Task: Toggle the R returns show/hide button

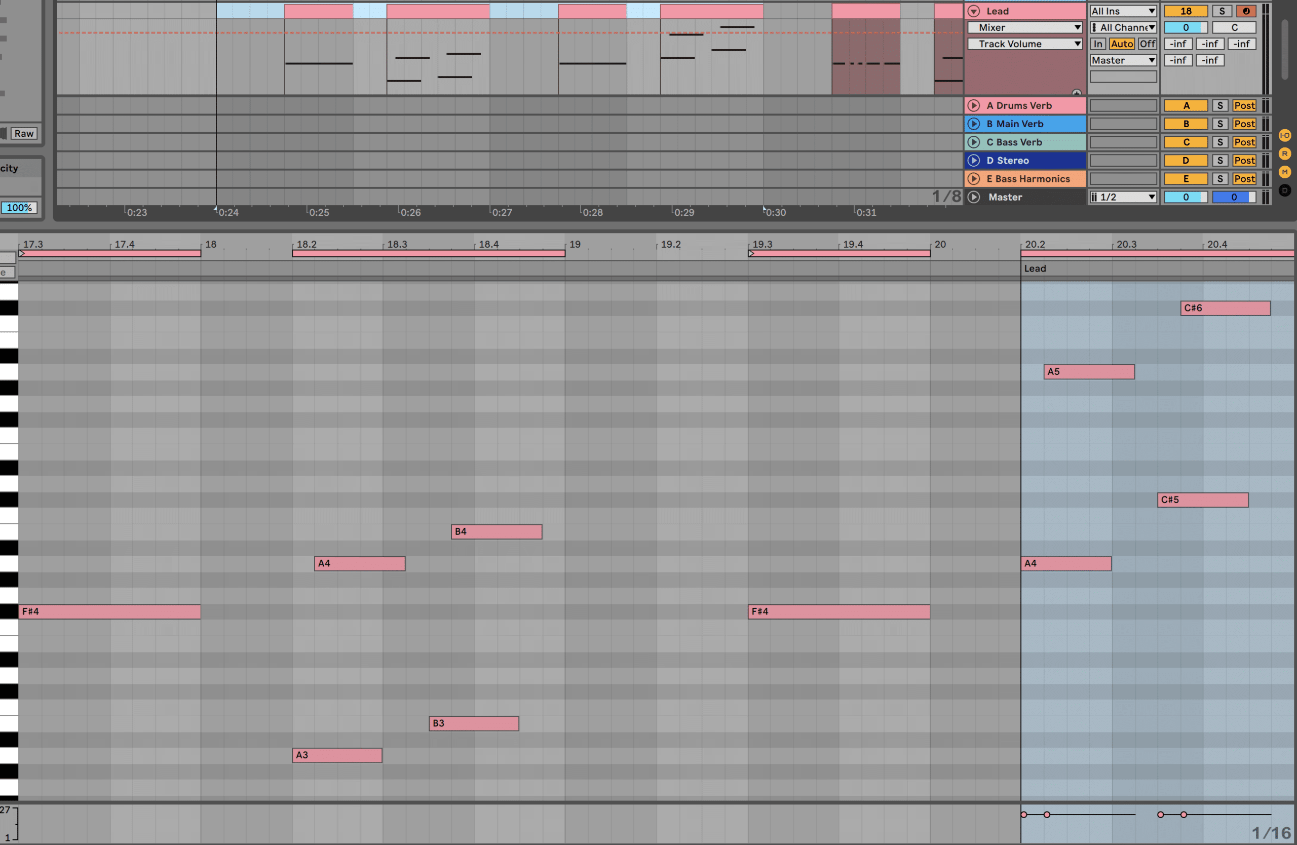Action: [1284, 154]
